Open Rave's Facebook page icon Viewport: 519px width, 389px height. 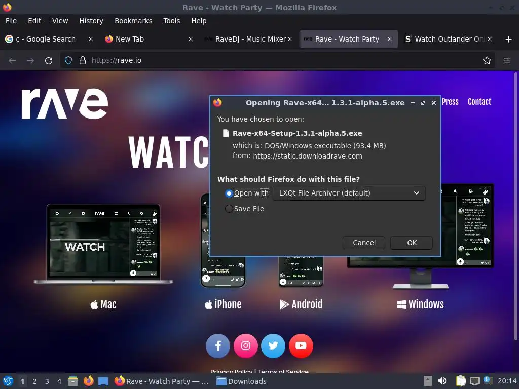tap(218, 345)
